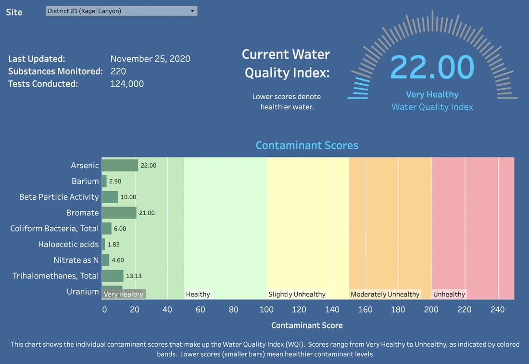
Task: Click the 'Haloacetic acids' row label
Action: (68, 244)
